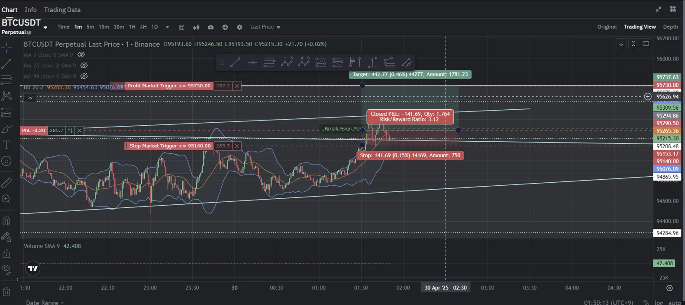This screenshot has height=305, width=685.
Task: Expand the Date Range selector
Action: (x=45, y=302)
